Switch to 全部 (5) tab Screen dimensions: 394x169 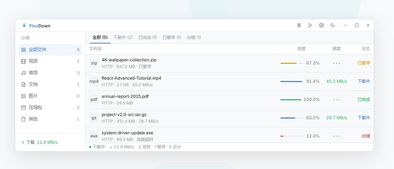click(100, 38)
